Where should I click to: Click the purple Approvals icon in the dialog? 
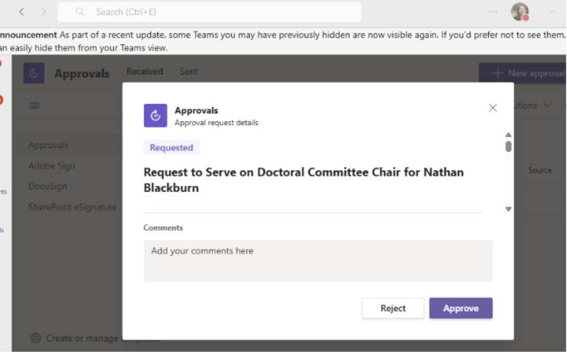click(x=155, y=115)
